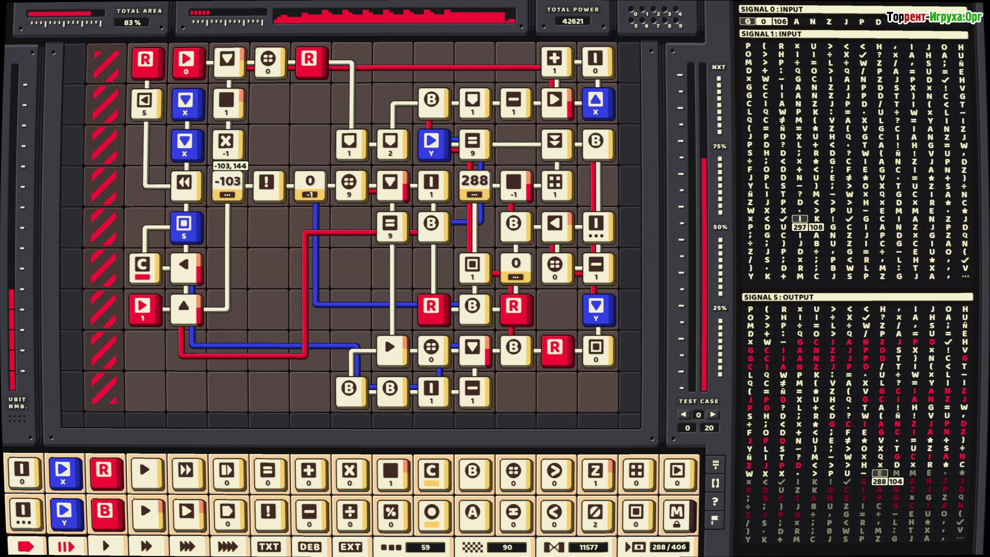The image size is (990, 557).
Task: Select the exclamation mark node in palette
Action: [268, 513]
